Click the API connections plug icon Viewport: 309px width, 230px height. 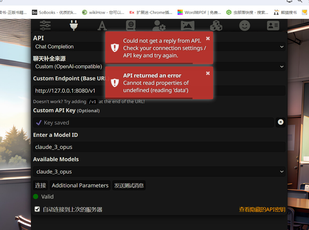(74, 26)
